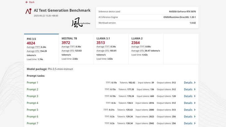
Task: Switch to the MISTRAL 7B tab
Action: click(76, 49)
